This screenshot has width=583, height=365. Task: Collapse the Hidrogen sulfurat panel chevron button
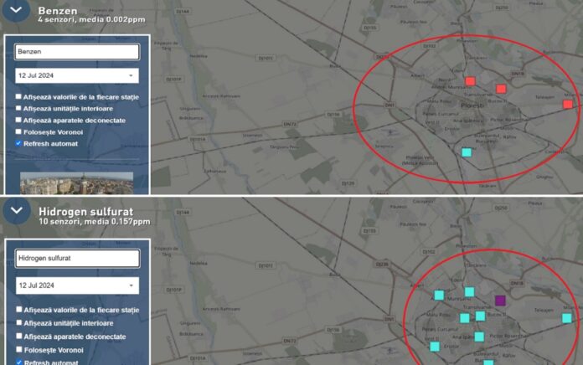[x=17, y=211]
